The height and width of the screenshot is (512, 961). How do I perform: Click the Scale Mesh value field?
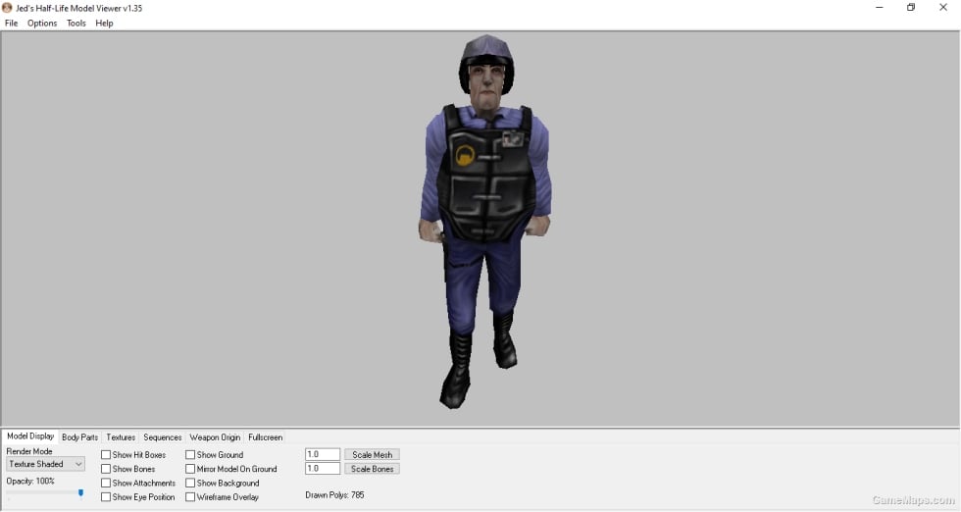pos(323,455)
